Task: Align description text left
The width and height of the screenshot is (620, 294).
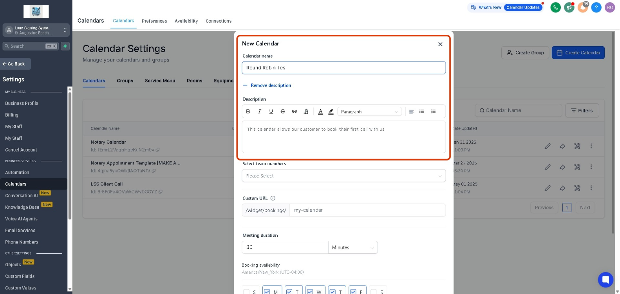Action: pos(411,112)
